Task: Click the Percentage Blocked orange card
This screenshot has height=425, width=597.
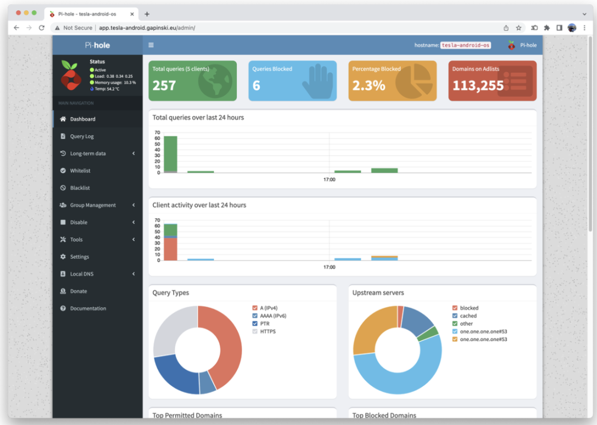Action: click(392, 81)
